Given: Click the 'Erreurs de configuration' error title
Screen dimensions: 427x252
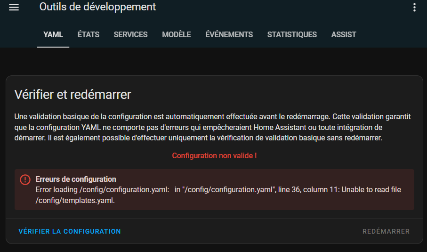Looking at the screenshot, I should [76, 179].
